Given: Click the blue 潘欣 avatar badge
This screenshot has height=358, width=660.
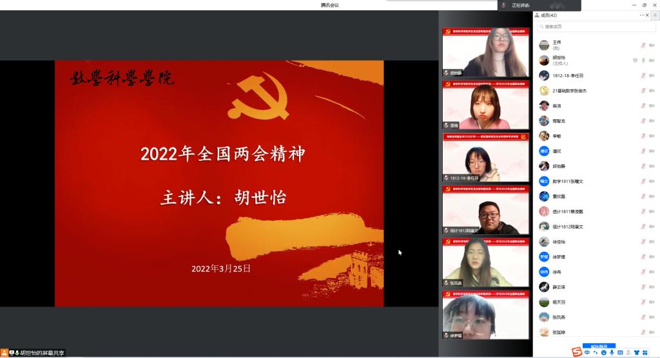Looking at the screenshot, I should point(544,151).
